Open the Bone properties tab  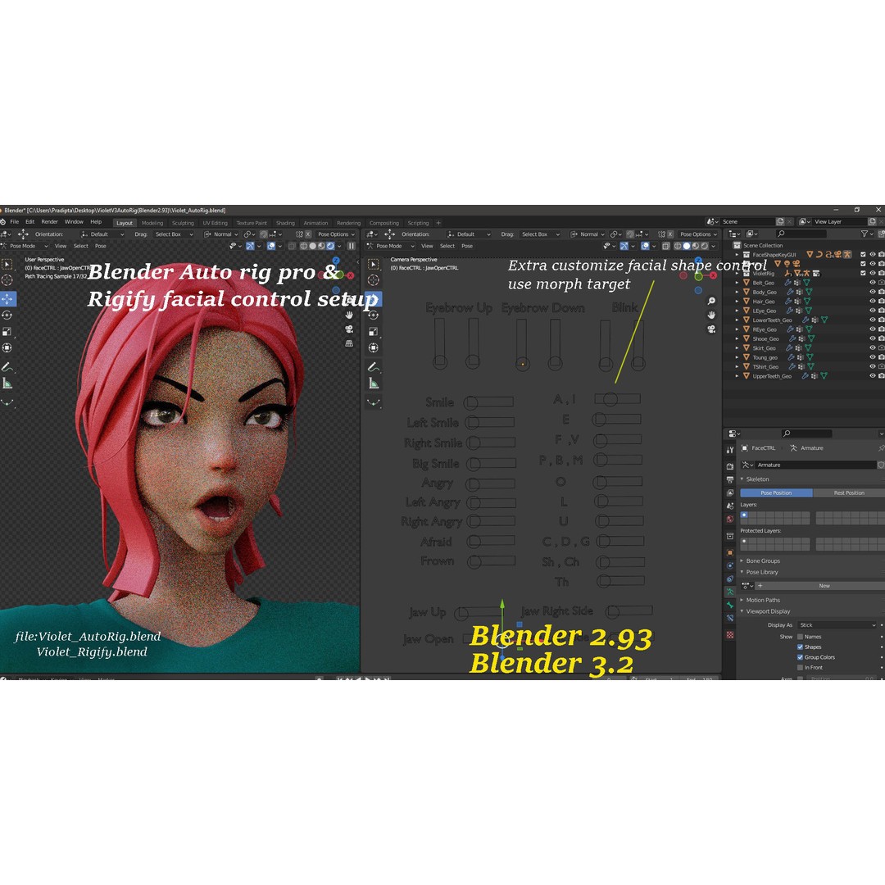pyautogui.click(x=730, y=605)
